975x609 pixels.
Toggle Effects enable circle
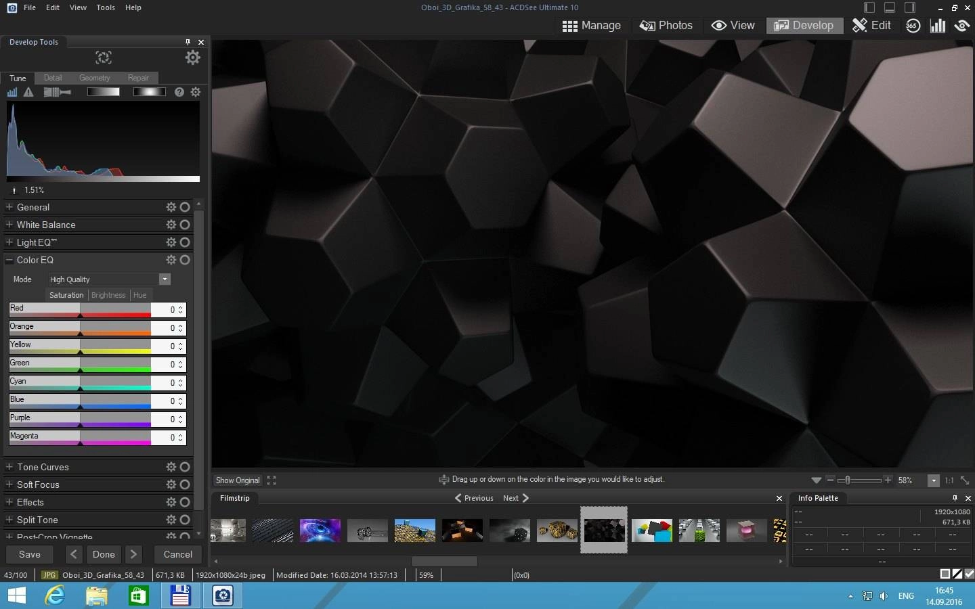tap(185, 502)
